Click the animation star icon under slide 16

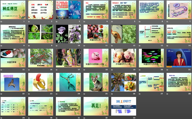click(29, 70)
